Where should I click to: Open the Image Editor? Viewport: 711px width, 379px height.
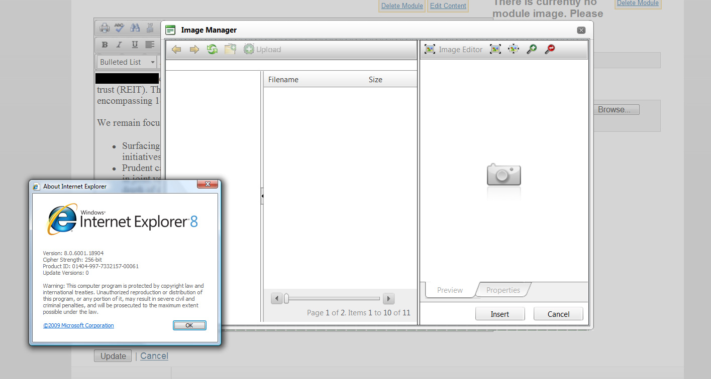[x=453, y=49]
